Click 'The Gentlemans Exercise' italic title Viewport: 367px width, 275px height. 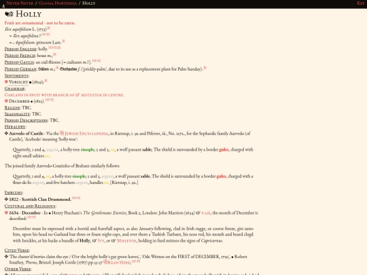[x=105, y=213]
